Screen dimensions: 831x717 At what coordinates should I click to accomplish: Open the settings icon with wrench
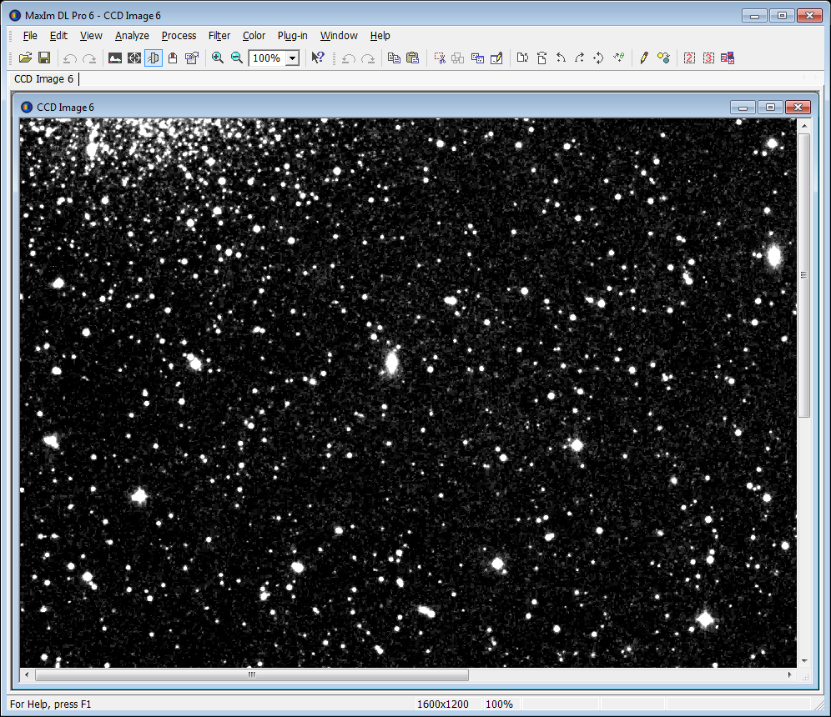click(191, 58)
